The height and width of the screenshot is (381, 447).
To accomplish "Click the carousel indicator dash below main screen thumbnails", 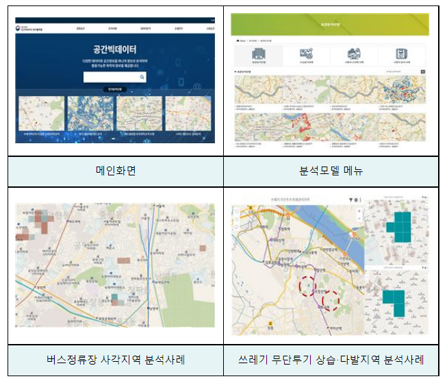I will pos(114,138).
